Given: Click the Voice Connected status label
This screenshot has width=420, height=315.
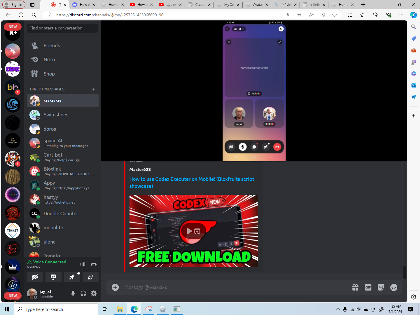Looking at the screenshot, I should 50,262.
